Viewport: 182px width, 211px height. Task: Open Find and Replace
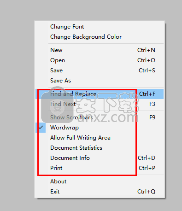pos(100,94)
